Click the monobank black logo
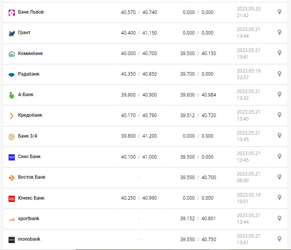The image size is (291, 250). tap(11, 240)
